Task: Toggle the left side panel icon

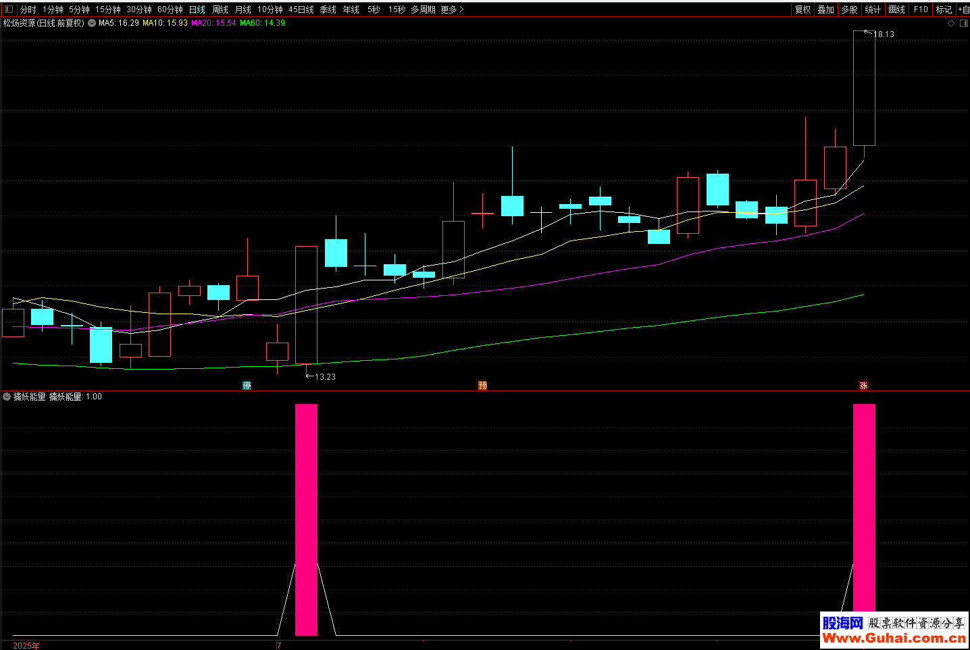Action: click(9, 9)
